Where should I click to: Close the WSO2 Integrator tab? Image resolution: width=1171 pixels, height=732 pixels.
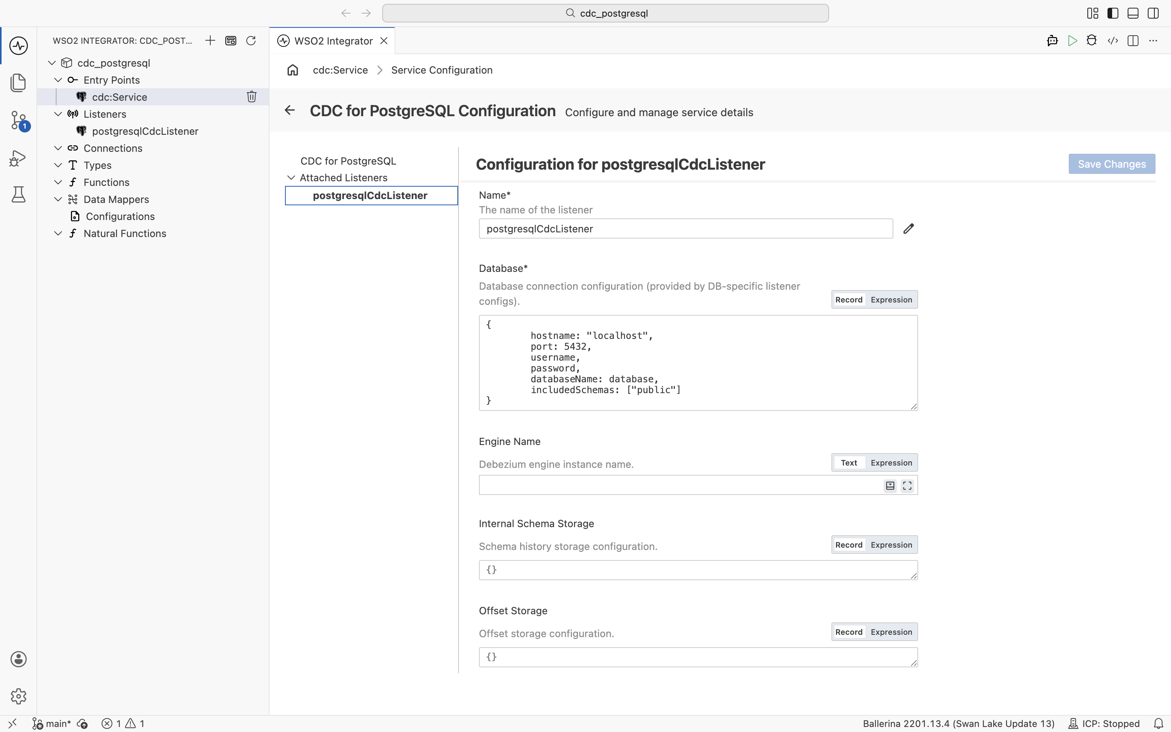[x=384, y=41]
